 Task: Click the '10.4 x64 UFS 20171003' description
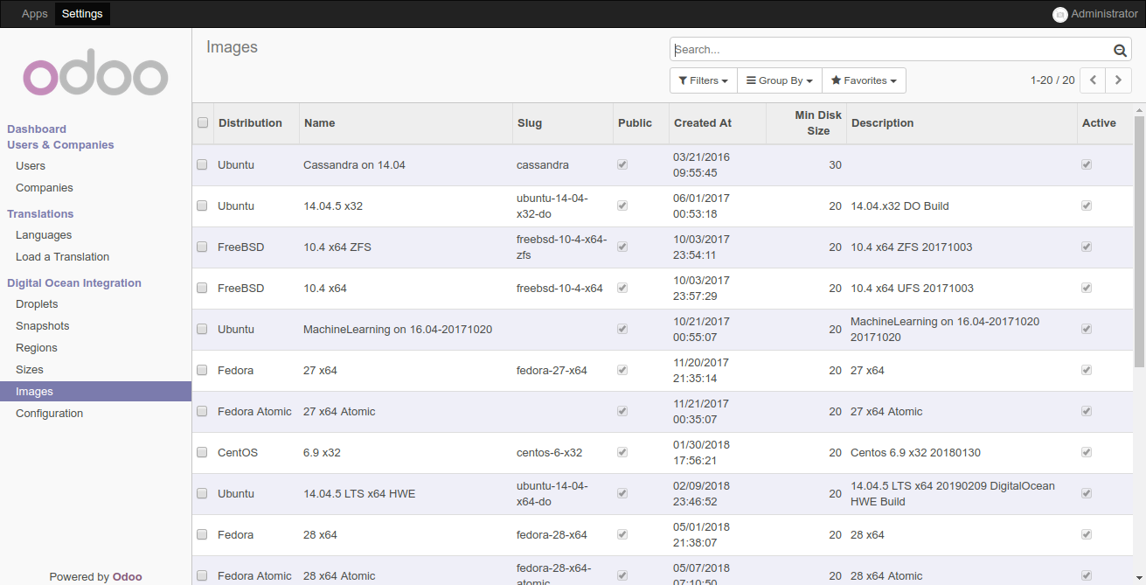tap(912, 288)
